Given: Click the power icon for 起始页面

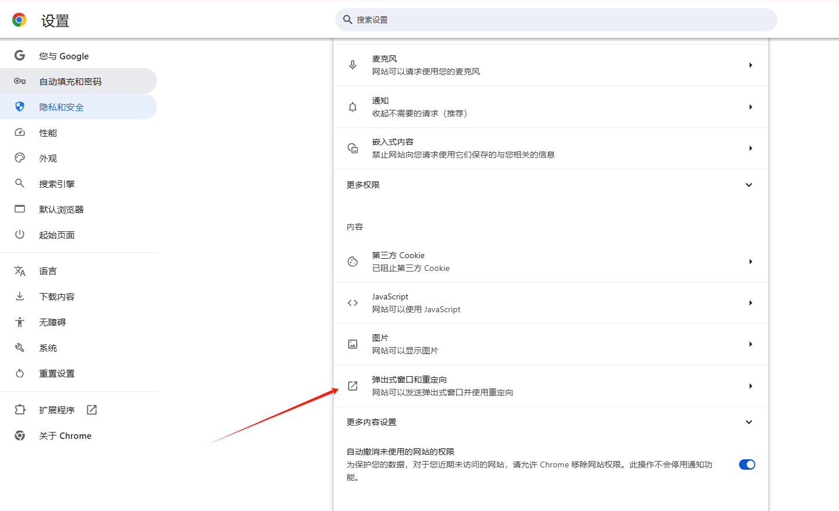Looking at the screenshot, I should pos(20,234).
